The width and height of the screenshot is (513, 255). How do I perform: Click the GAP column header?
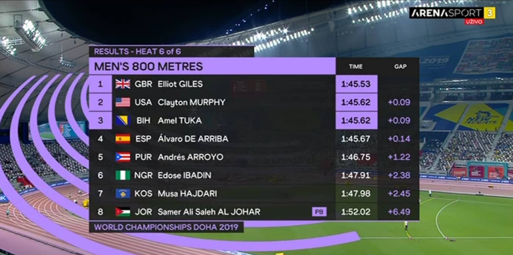[x=400, y=66]
